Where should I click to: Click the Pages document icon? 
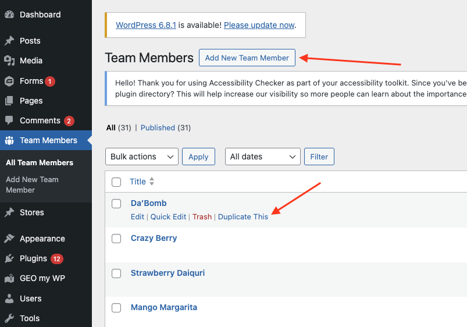[9, 101]
